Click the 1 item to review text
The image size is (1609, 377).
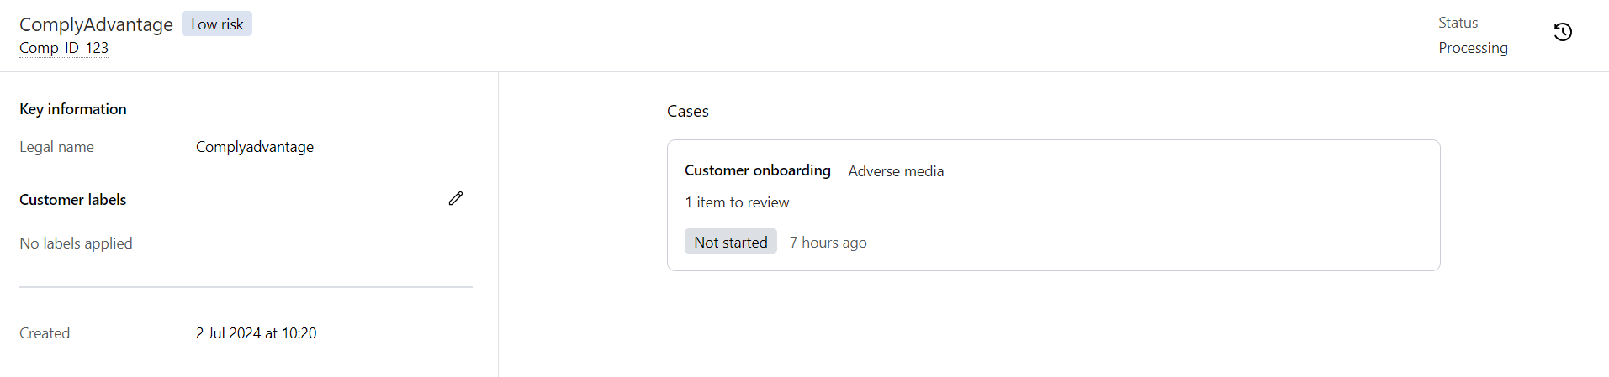pos(737,202)
